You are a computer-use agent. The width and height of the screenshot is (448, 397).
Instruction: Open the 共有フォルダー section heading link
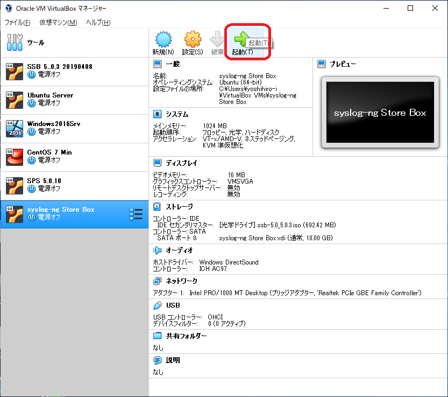[186, 336]
